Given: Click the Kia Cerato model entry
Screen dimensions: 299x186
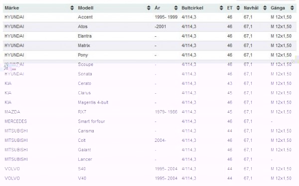Looking at the screenshot, I should tap(85, 83).
